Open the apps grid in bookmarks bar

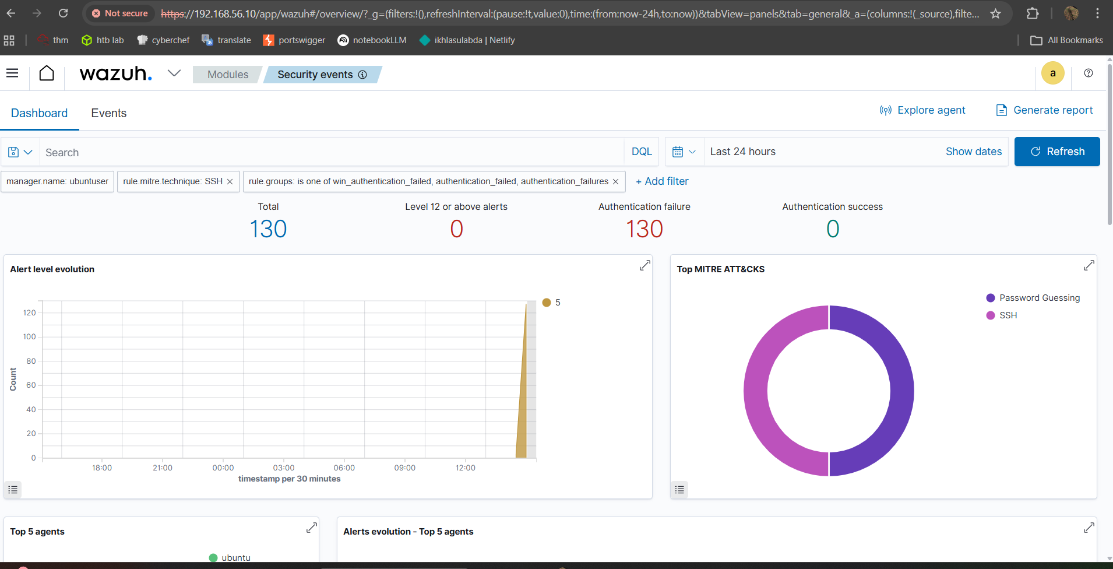pyautogui.click(x=9, y=40)
